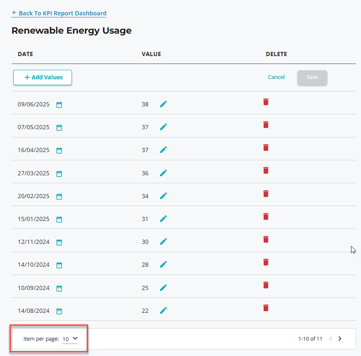Click the Save button
Image resolution: width=361 pixels, height=356 pixels.
[312, 77]
